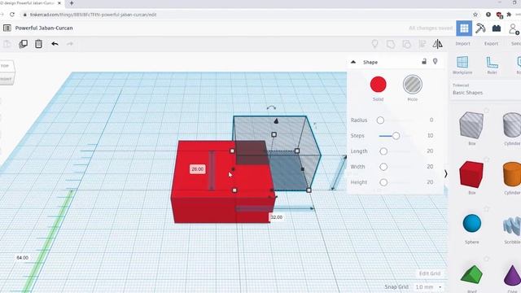Image resolution: width=521 pixels, height=293 pixels.
Task: Open the design list menu icon
Action: point(7,28)
